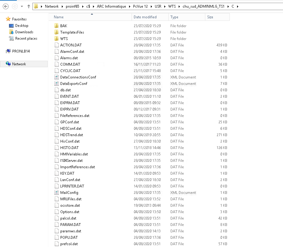Sort by the Type column header

[174, 17]
